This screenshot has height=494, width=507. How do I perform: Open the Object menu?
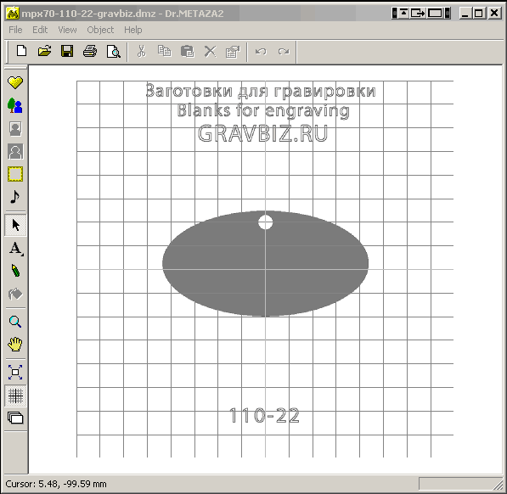click(x=100, y=30)
